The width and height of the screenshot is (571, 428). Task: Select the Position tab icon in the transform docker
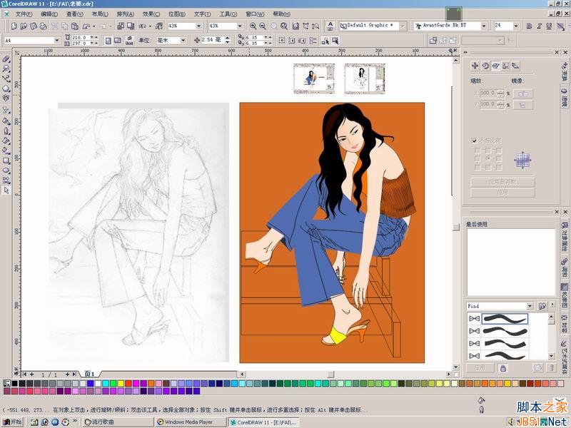pos(475,66)
